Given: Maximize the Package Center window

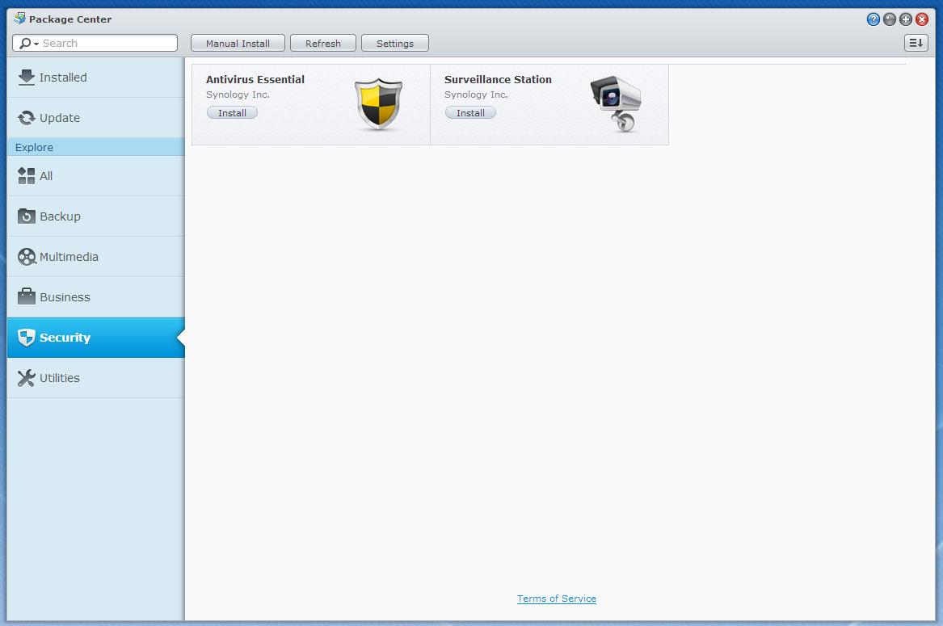Looking at the screenshot, I should 906,19.
